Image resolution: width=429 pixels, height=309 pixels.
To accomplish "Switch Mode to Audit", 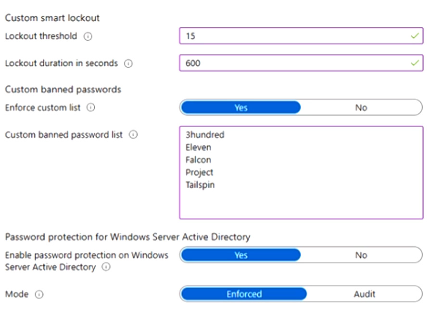I will [x=364, y=294].
